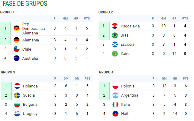The image size is (194, 121).
Task: Click the Alemania flag icon
Action: click(x=17, y=40)
